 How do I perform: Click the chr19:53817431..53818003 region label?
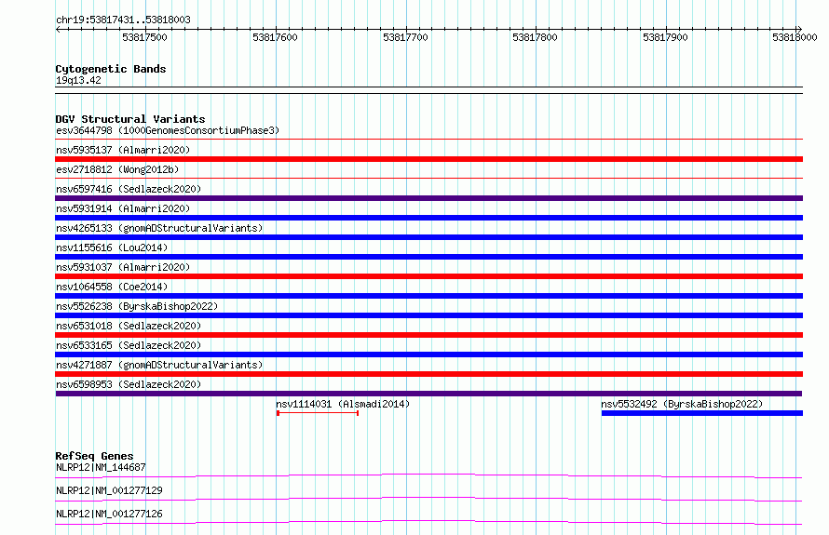[x=123, y=20]
